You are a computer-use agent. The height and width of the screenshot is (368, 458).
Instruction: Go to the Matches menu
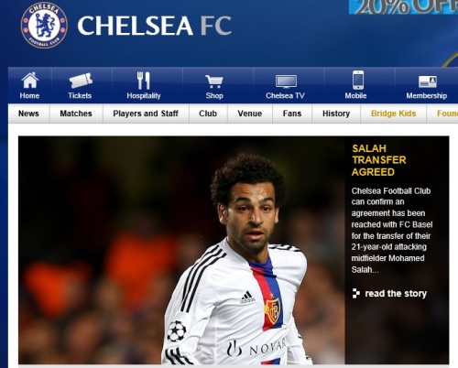[76, 114]
